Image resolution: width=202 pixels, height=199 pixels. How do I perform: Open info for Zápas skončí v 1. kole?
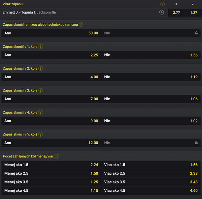coord(41,47)
